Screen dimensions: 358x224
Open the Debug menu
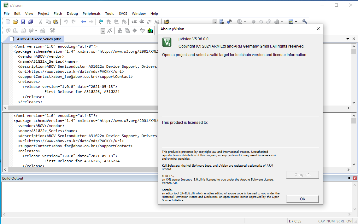[x=72, y=14]
